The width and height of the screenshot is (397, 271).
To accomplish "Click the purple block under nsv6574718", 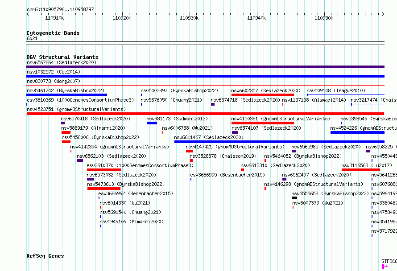I will point(213,104).
